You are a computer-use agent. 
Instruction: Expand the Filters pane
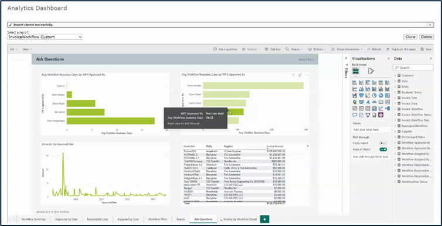pyautogui.click(x=346, y=58)
